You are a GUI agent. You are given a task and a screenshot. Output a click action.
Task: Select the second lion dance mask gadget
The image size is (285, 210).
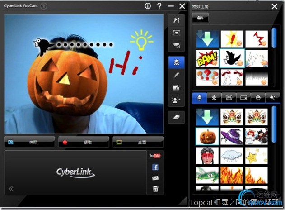click(257, 117)
